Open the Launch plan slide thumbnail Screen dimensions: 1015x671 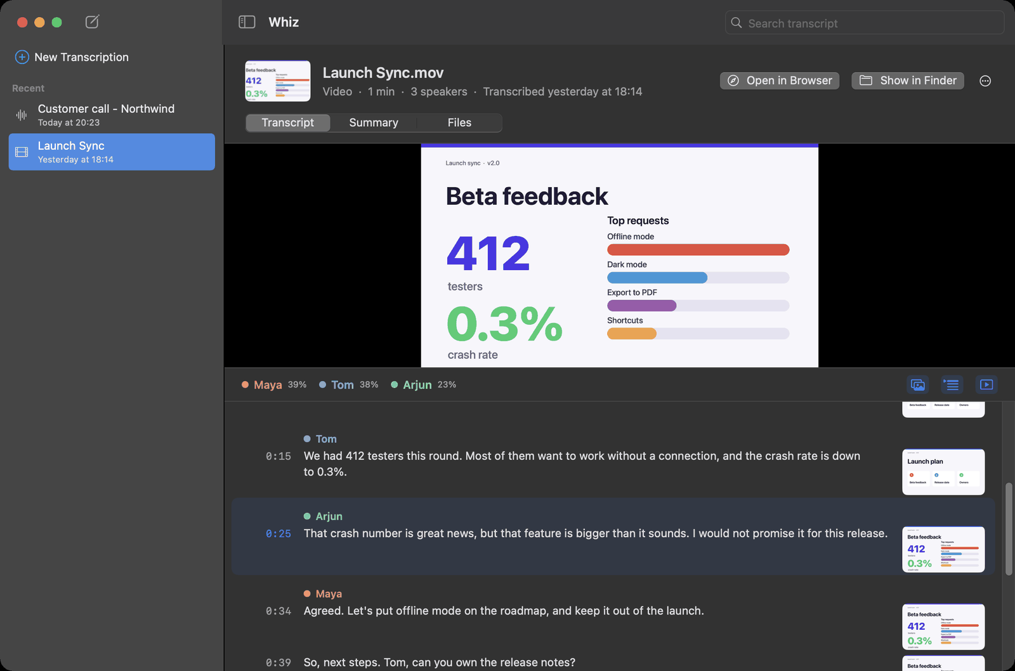tap(943, 472)
